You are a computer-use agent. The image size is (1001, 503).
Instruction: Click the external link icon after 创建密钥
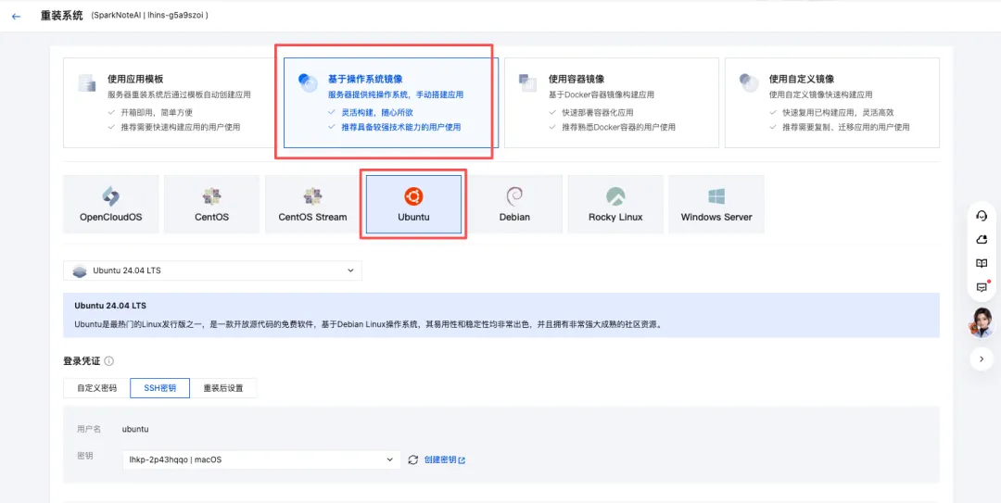462,460
